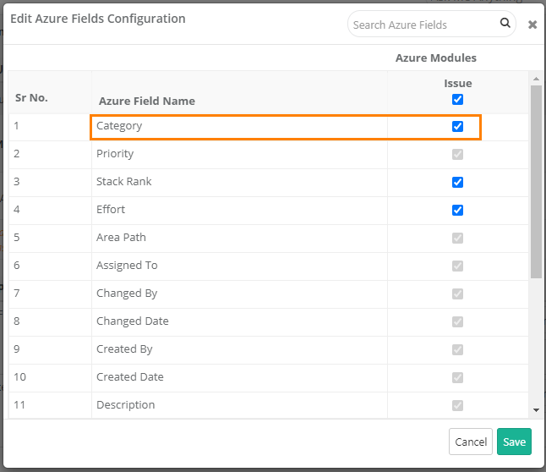Click the scrollbar up arrow

(x=536, y=79)
